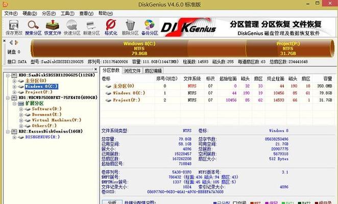Expand the Document(E:) tree node

[21, 115]
